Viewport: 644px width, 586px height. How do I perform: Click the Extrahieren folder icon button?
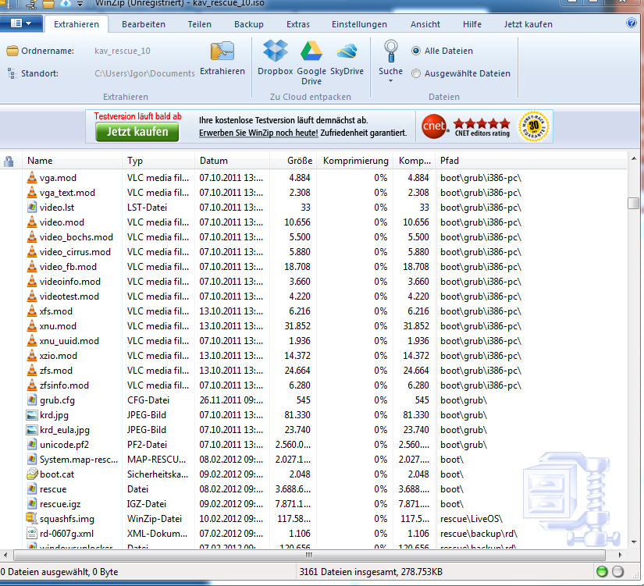click(x=222, y=51)
